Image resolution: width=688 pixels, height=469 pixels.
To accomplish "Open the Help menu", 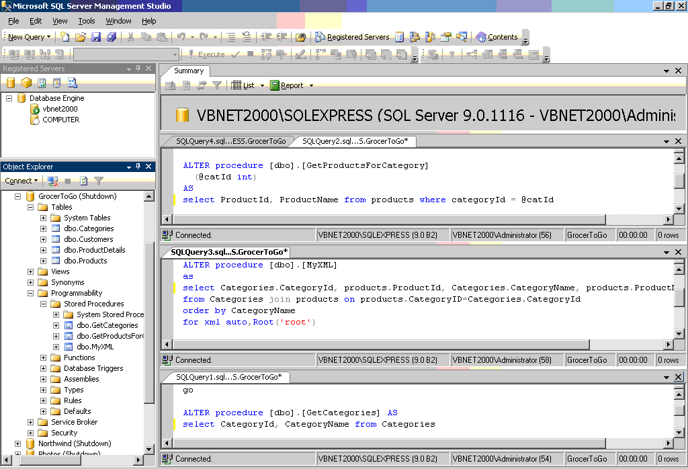I will click(148, 21).
